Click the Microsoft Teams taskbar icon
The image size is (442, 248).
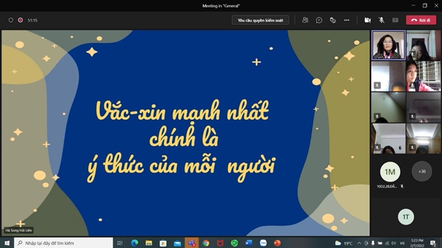tap(192, 243)
